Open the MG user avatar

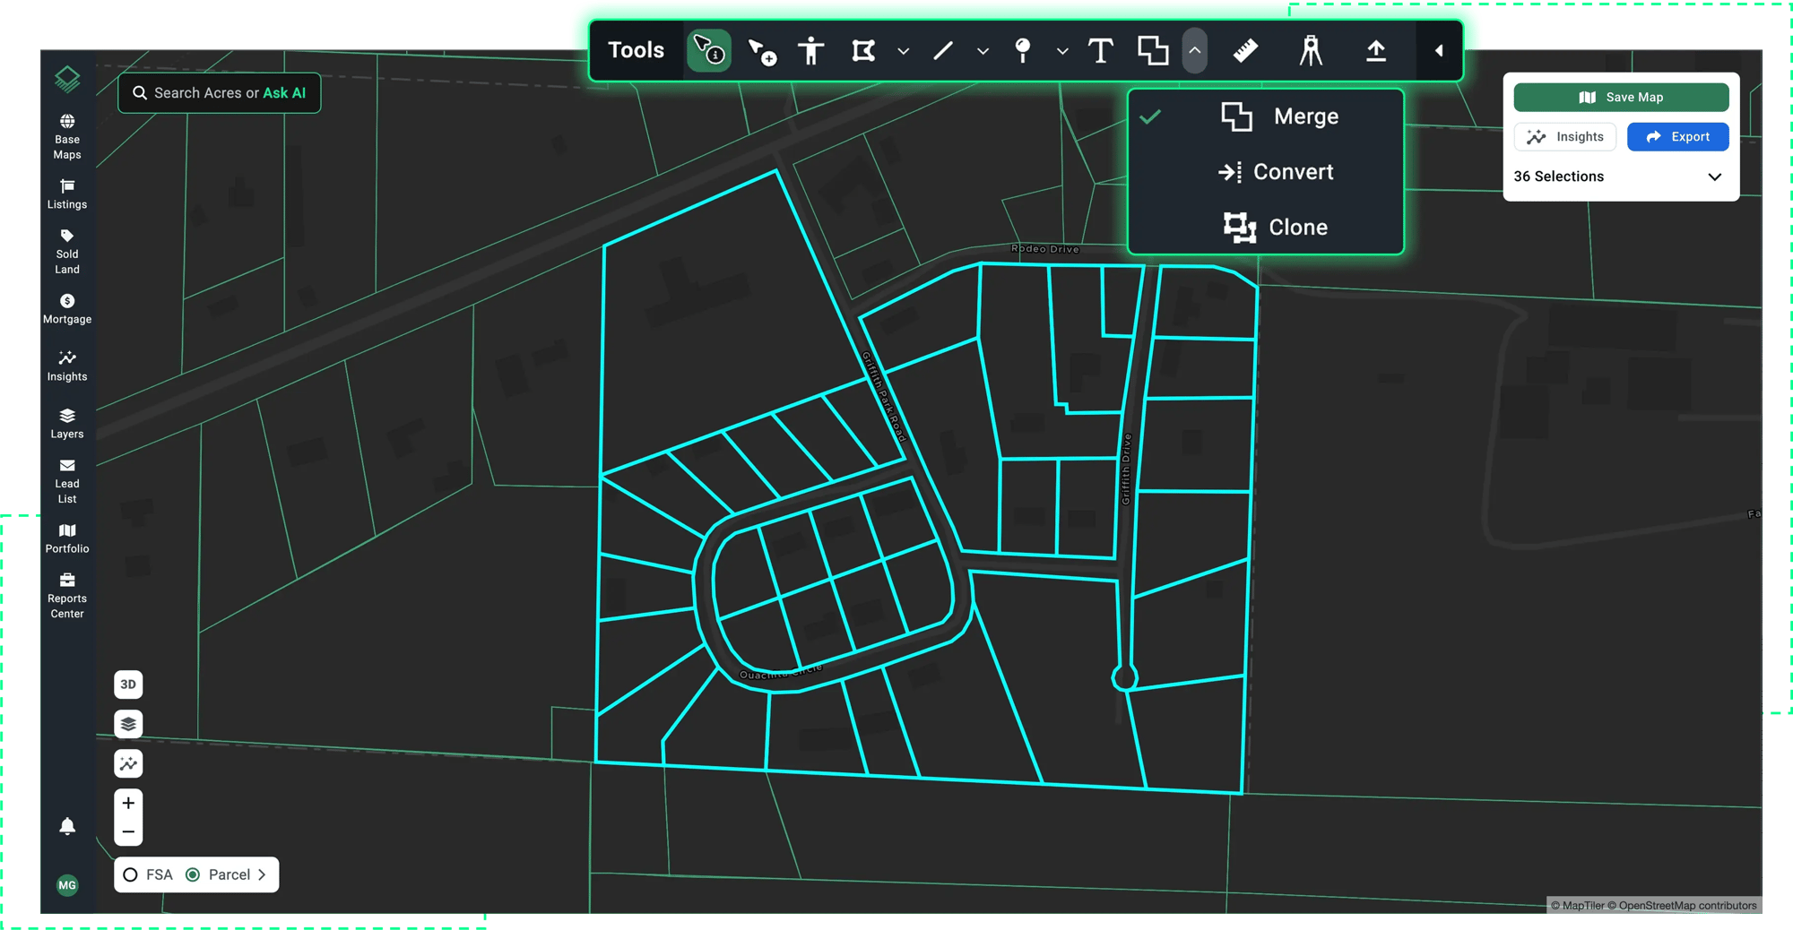coord(67,885)
